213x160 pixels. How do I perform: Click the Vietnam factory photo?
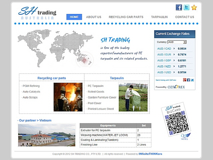coord(47,135)
